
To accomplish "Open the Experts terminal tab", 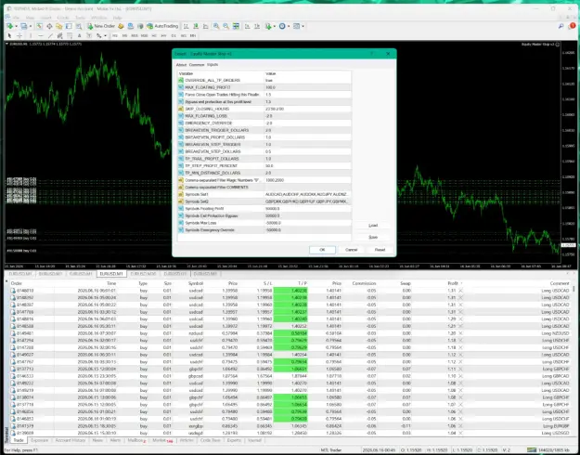I will (234, 440).
